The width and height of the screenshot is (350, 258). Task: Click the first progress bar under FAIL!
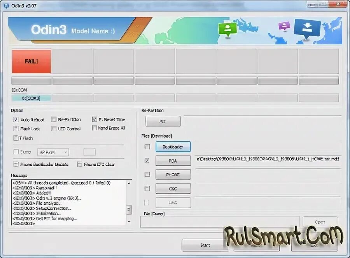31,81
